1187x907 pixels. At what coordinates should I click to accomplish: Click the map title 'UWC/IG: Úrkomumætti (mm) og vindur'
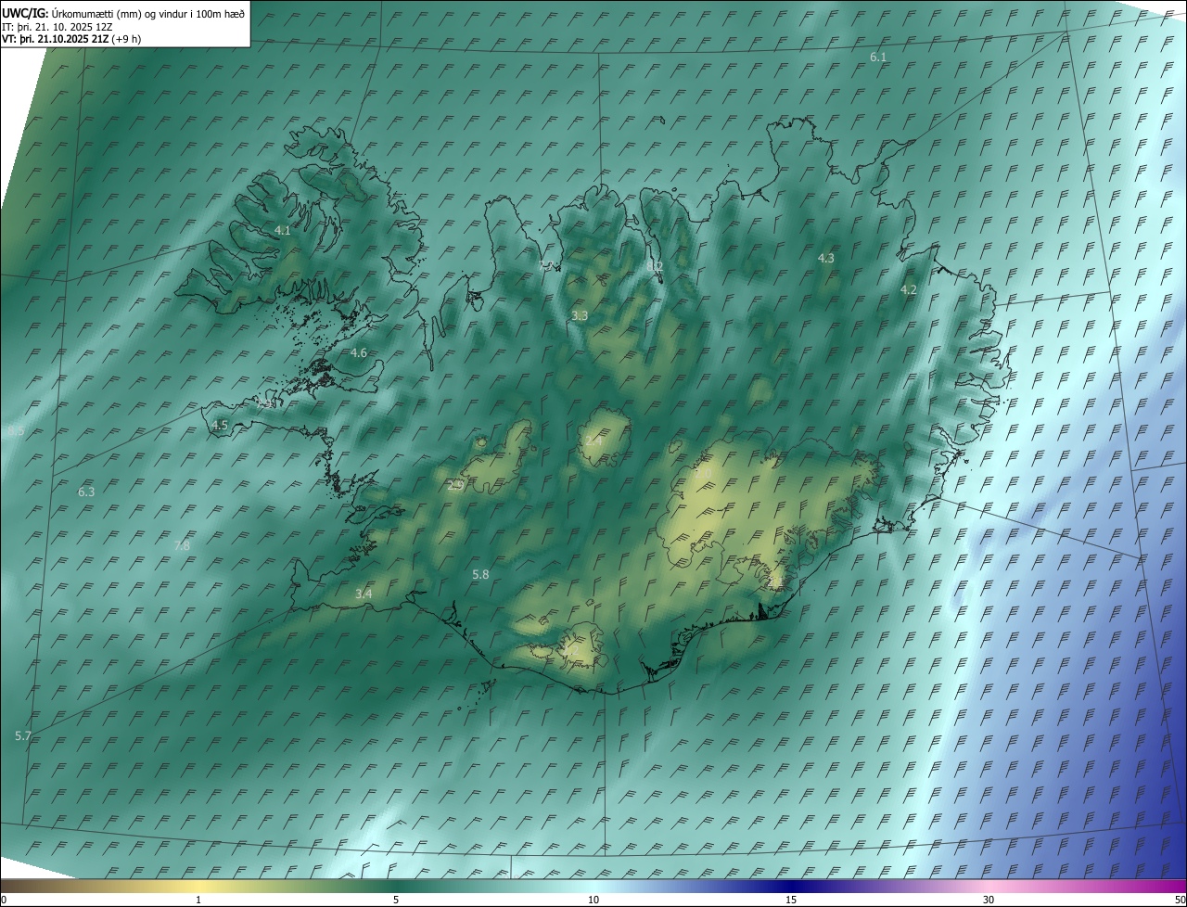123,13
